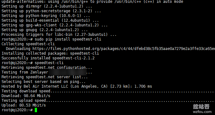Click the 'Upload: 80.53 Mbit/s' result line
This screenshot has height=115, width=215.
(x=24, y=105)
